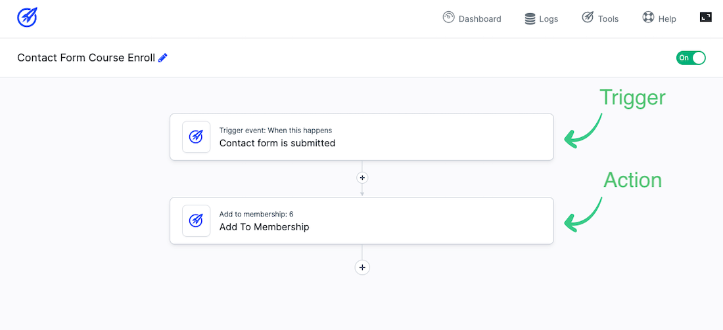Click the rocket logo in the header
This screenshot has width=723, height=330.
point(27,18)
